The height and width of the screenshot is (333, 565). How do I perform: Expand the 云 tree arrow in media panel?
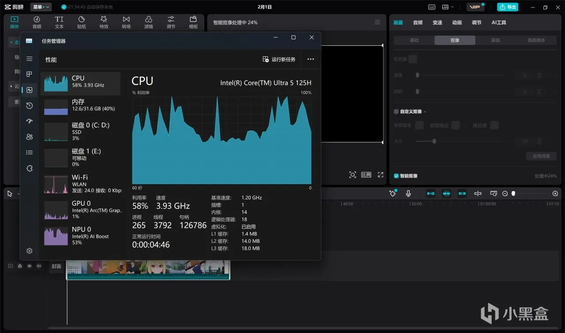pos(11,86)
